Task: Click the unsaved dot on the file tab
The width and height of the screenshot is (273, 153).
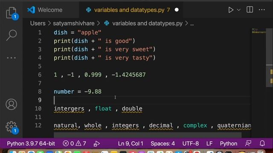Action: pos(177,10)
